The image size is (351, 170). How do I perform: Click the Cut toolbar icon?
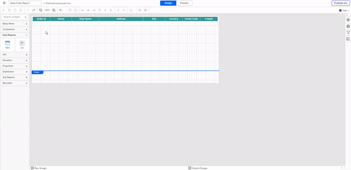[x=4, y=10]
